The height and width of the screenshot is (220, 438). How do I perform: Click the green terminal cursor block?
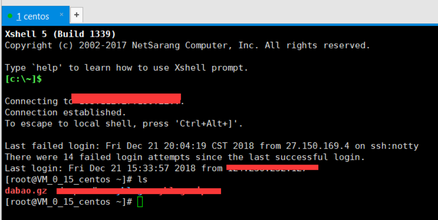point(140,202)
